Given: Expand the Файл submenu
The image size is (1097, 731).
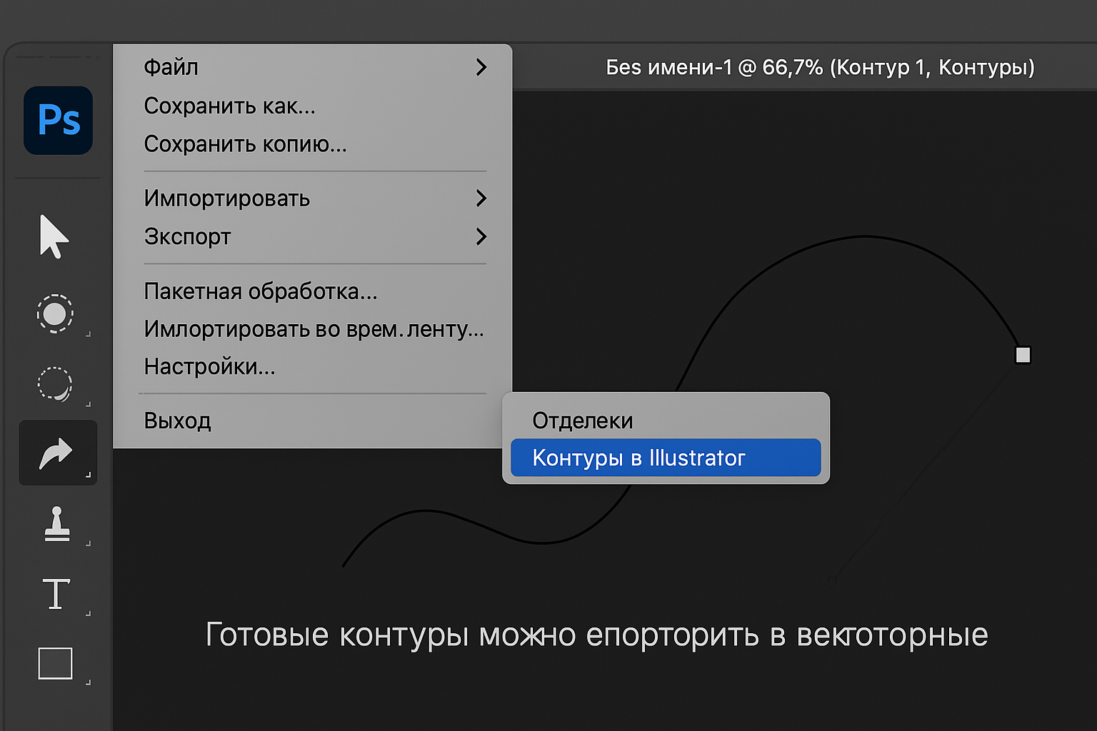Looking at the screenshot, I should coord(313,67).
